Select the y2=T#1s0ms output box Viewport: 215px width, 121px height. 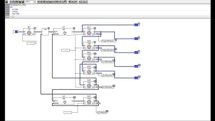click(108, 76)
